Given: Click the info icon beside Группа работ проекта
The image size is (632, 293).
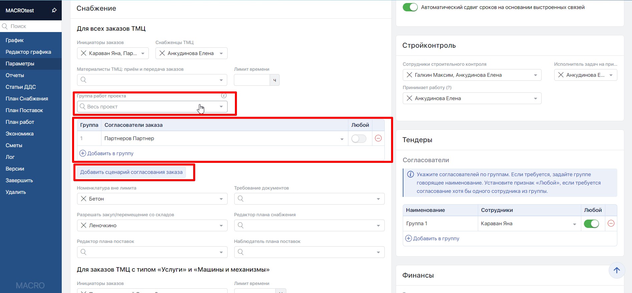Looking at the screenshot, I should point(224,96).
